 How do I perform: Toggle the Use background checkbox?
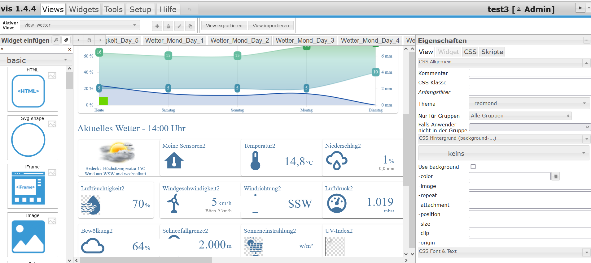pos(473,167)
